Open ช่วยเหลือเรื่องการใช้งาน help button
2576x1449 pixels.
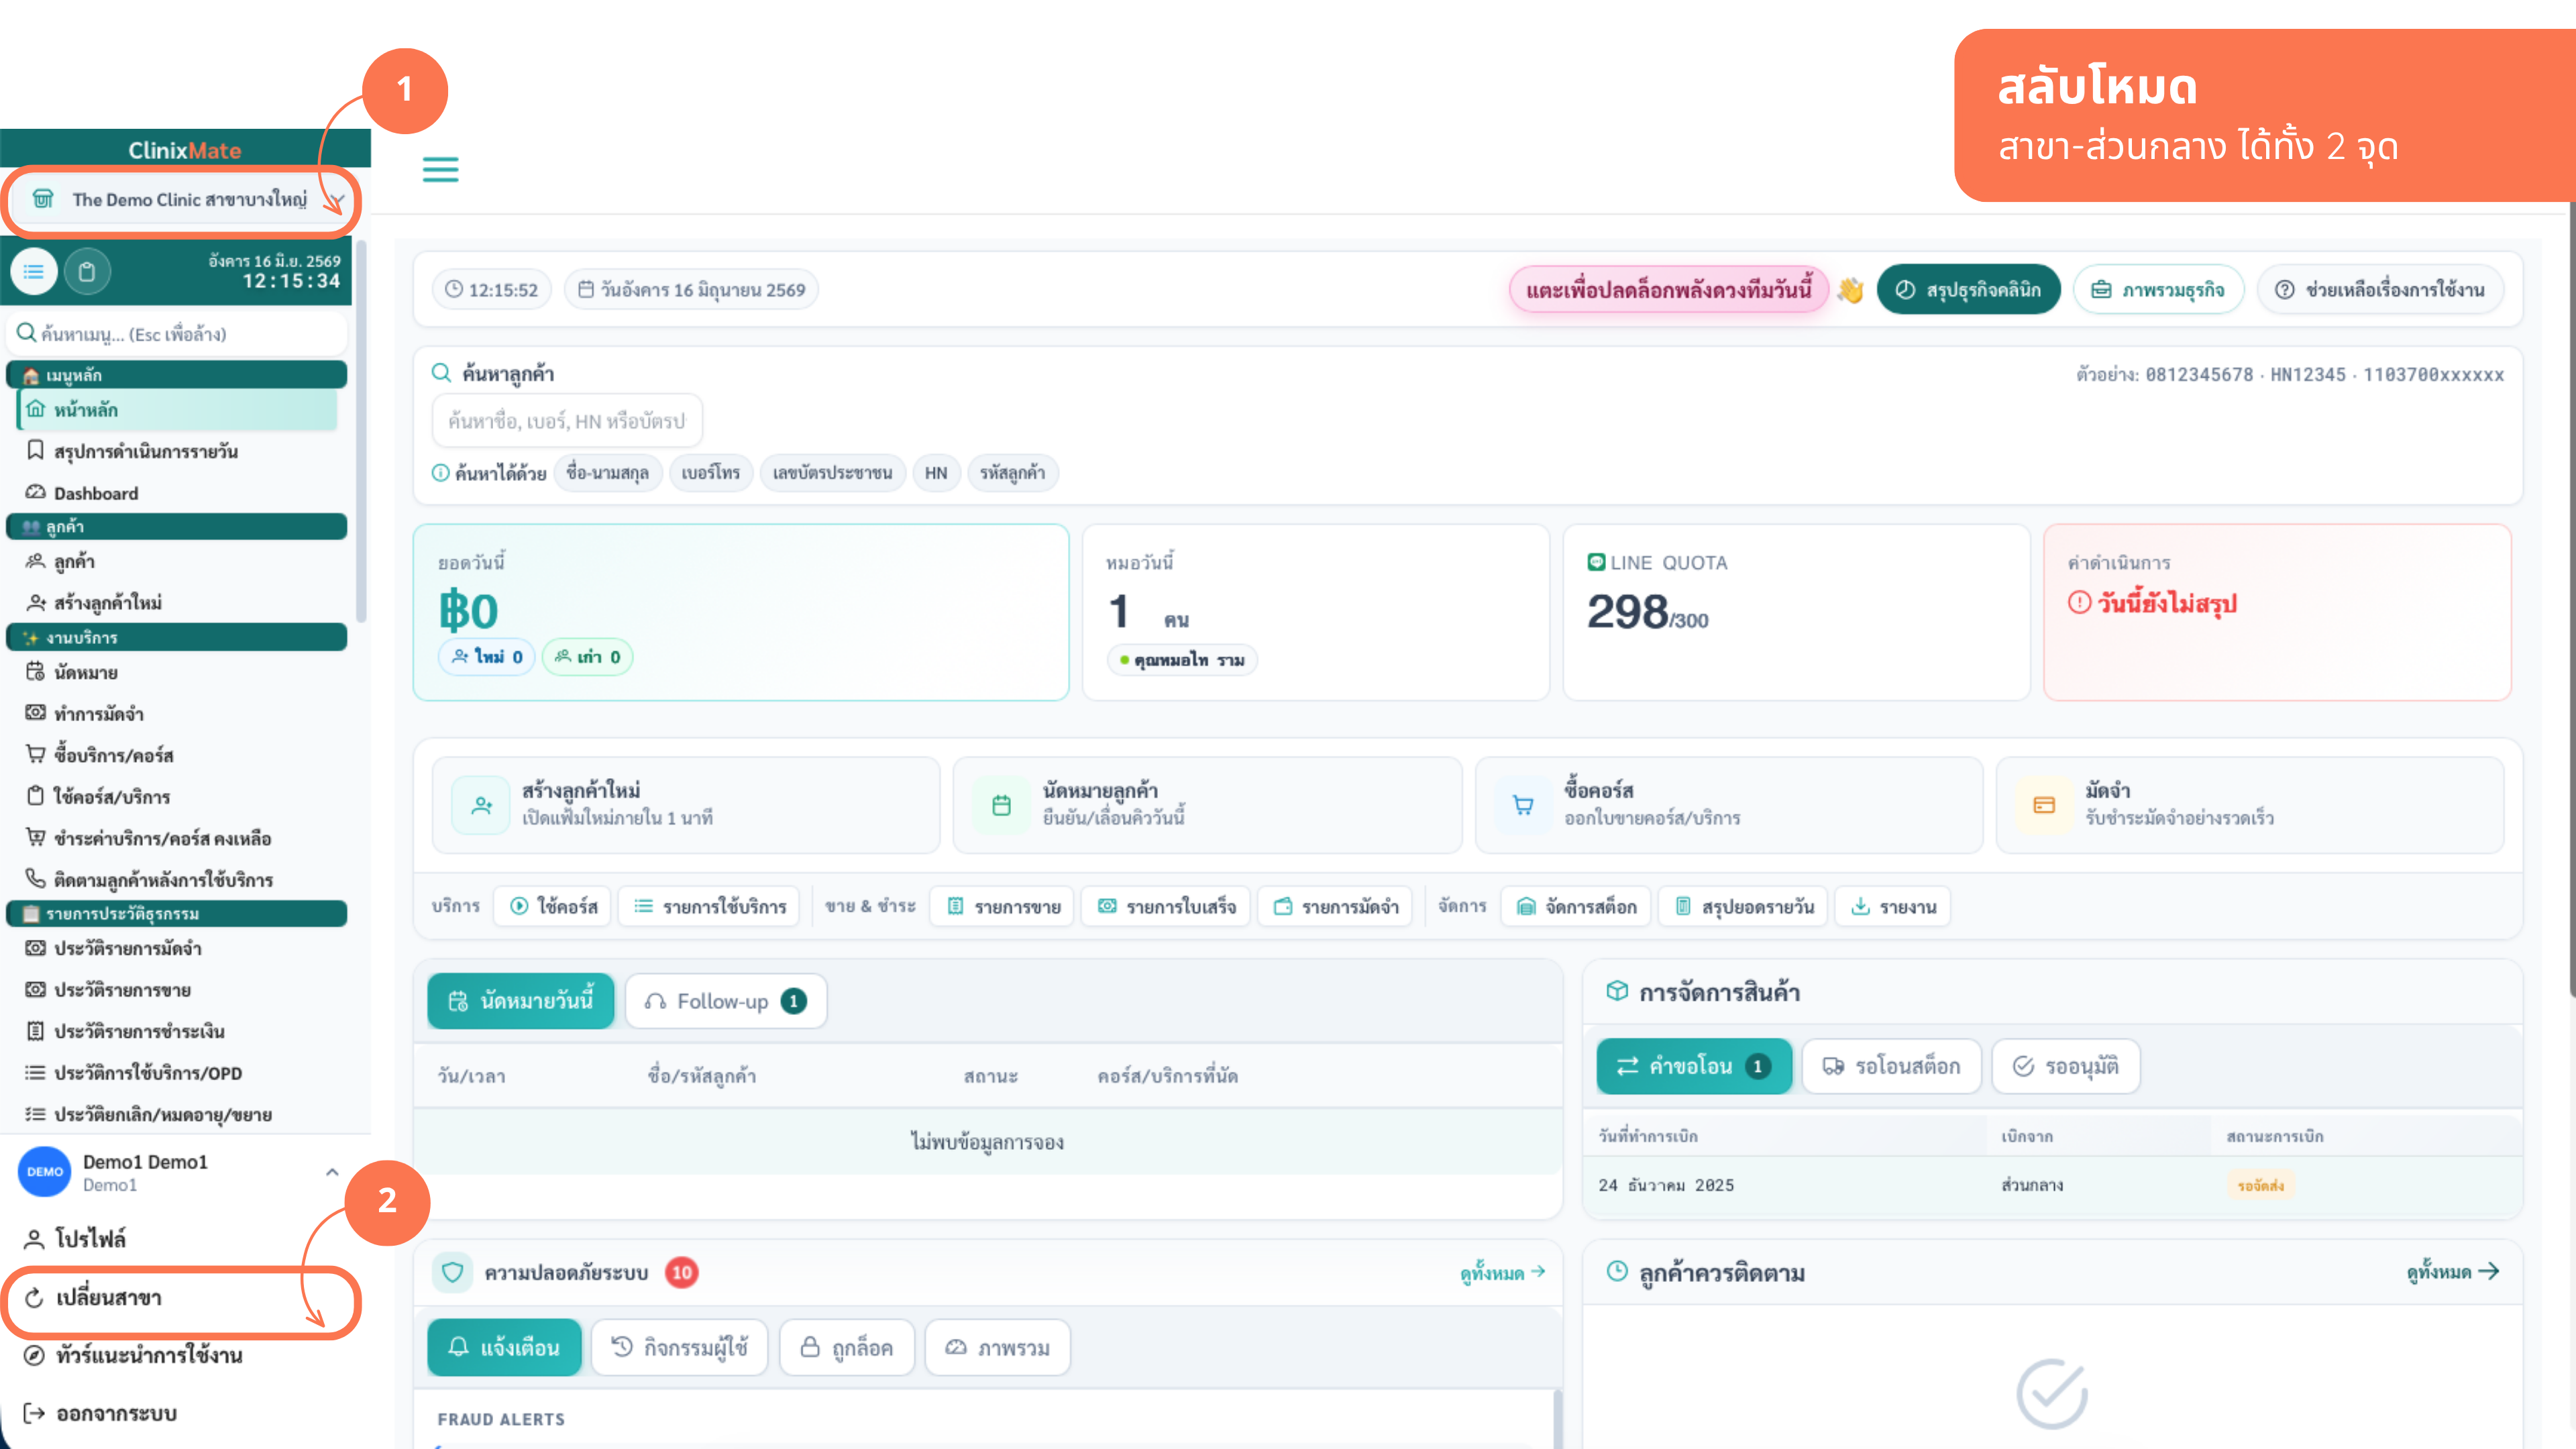(2380, 290)
